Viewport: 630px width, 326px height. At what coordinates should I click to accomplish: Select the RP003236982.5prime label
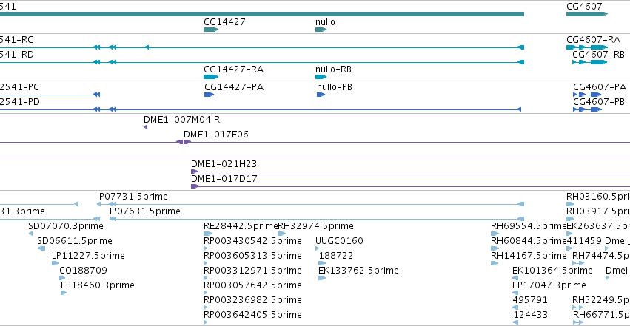(x=252, y=300)
